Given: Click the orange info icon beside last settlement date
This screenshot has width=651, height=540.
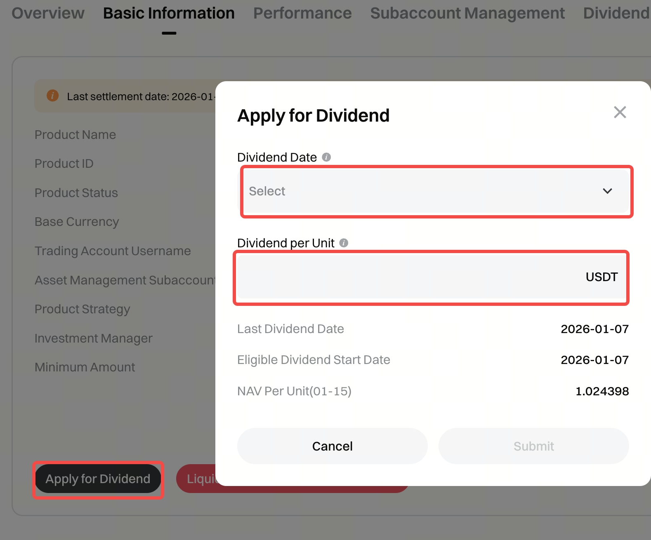Looking at the screenshot, I should pos(52,96).
